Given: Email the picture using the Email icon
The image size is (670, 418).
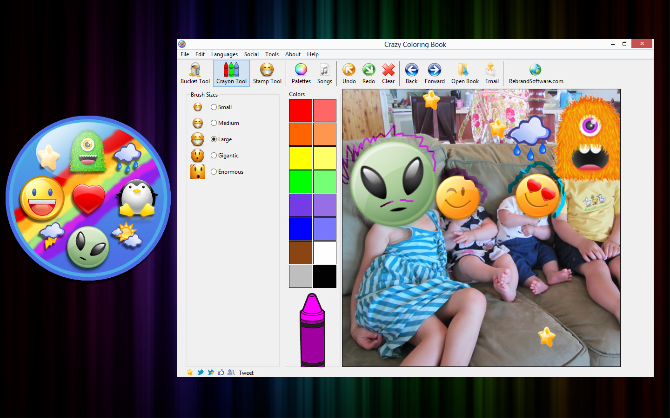Looking at the screenshot, I should pyautogui.click(x=492, y=73).
